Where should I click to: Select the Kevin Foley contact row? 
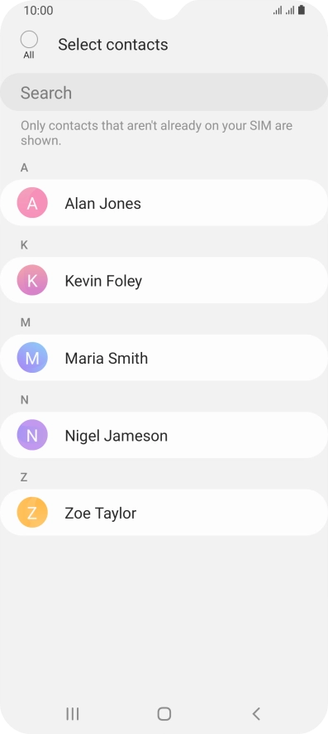tap(164, 280)
